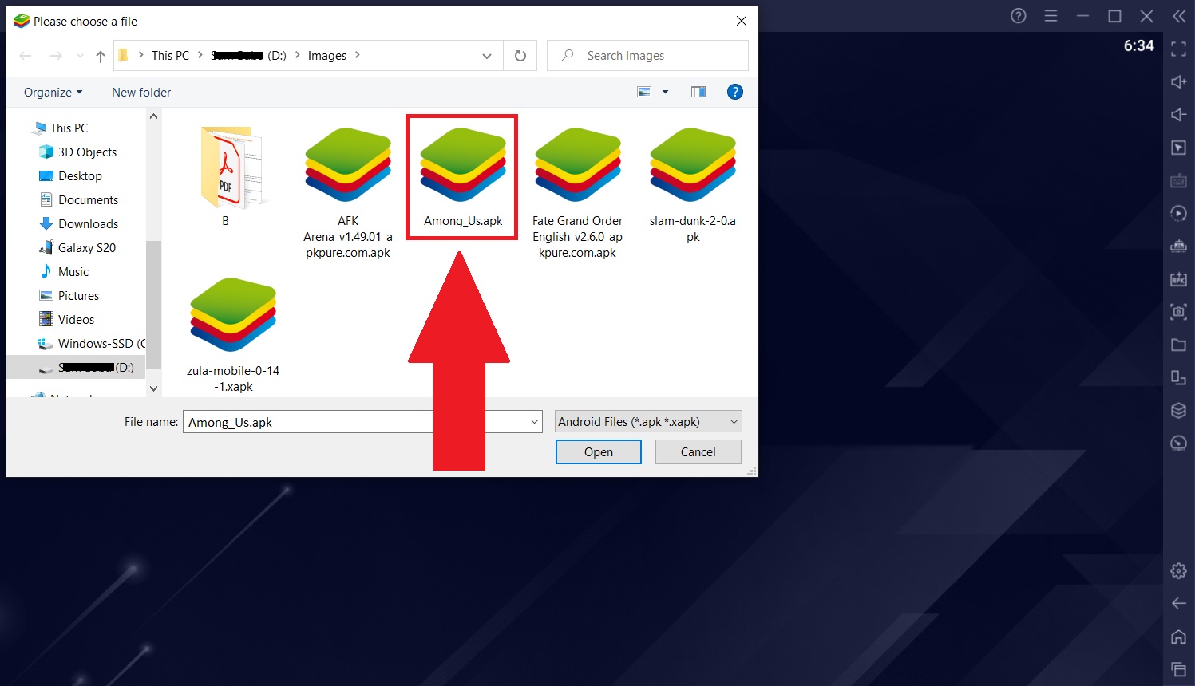Expand chevron after This PC in address bar
This screenshot has height=686, width=1195.
coord(200,55)
